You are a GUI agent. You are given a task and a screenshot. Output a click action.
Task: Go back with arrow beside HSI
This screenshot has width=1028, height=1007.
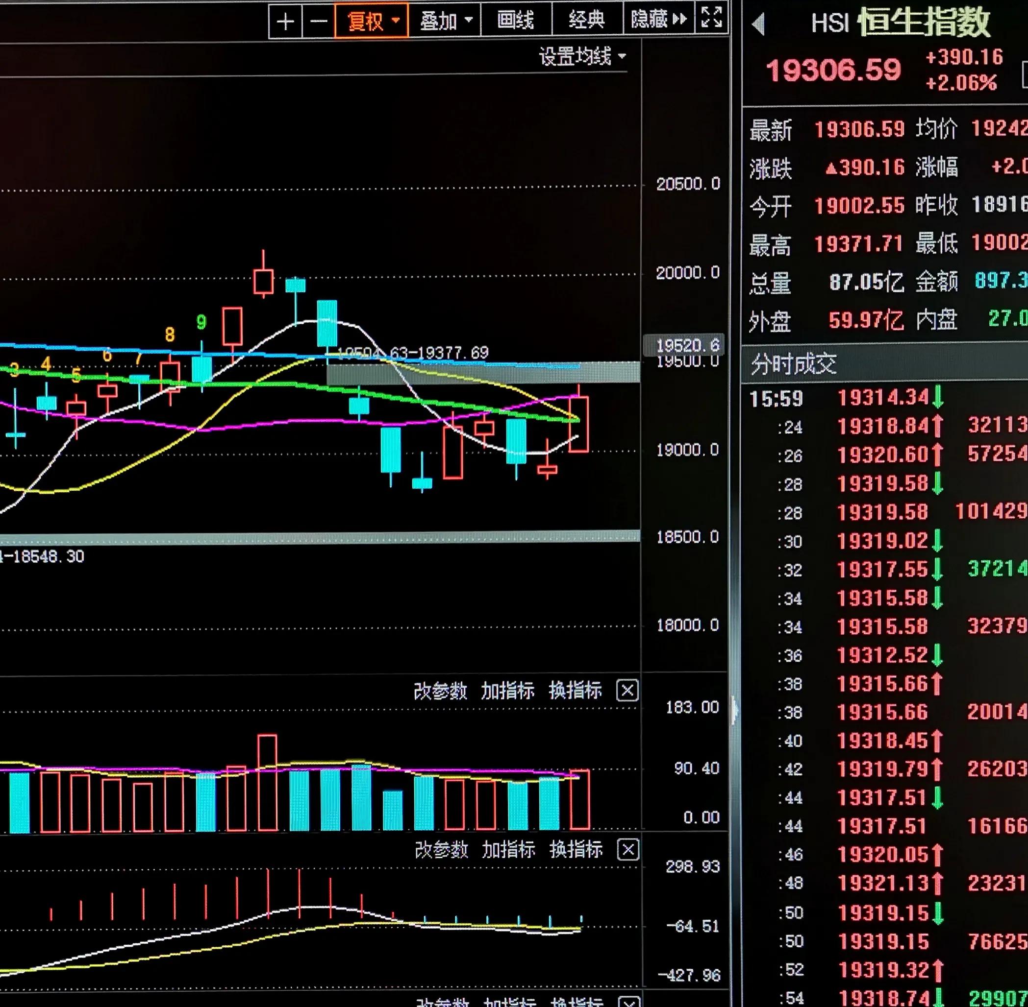point(758,24)
